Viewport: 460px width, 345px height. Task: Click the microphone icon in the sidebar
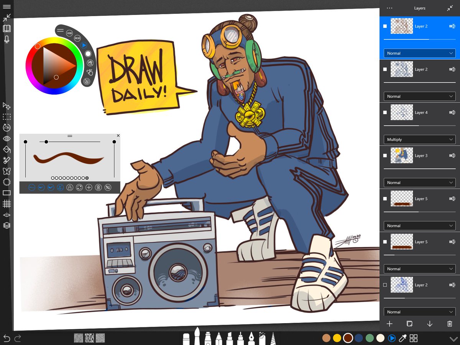(7, 39)
